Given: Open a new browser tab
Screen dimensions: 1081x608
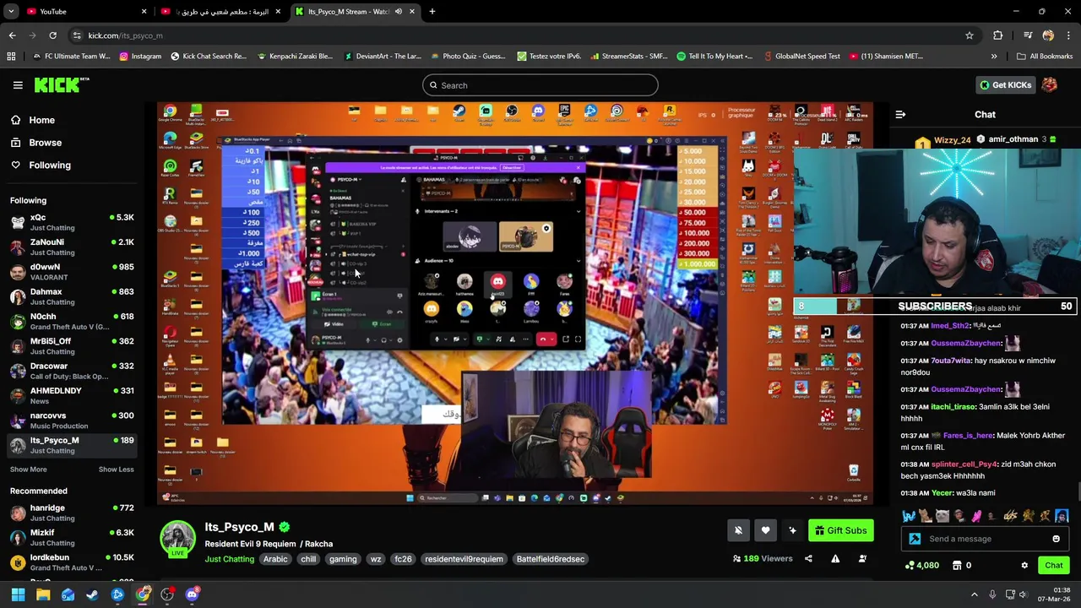Looking at the screenshot, I should coord(432,12).
